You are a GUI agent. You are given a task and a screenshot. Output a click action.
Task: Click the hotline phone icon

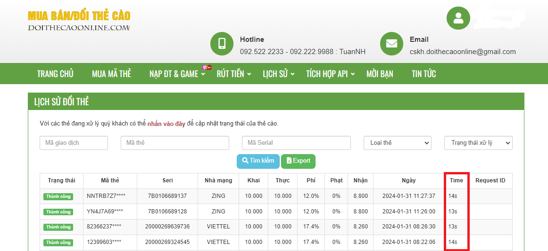[222, 44]
